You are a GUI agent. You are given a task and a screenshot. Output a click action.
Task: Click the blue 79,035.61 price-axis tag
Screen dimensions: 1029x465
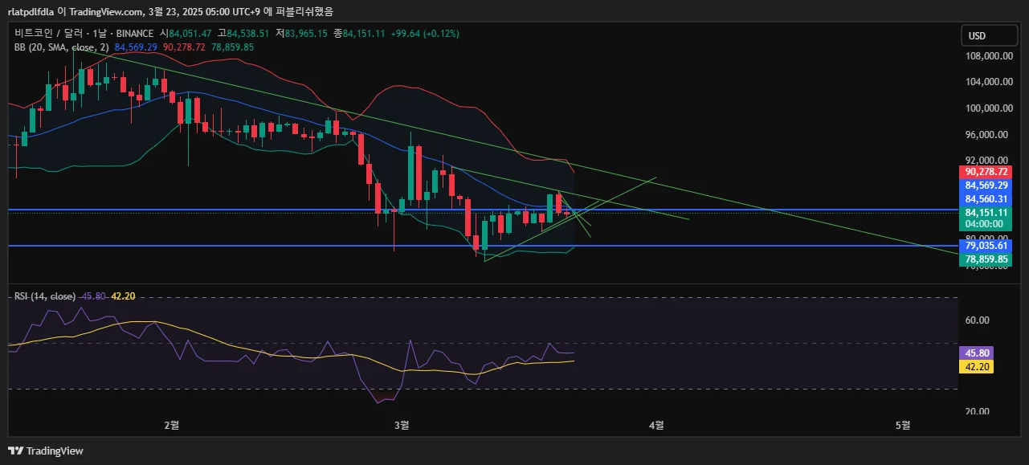[x=985, y=246]
